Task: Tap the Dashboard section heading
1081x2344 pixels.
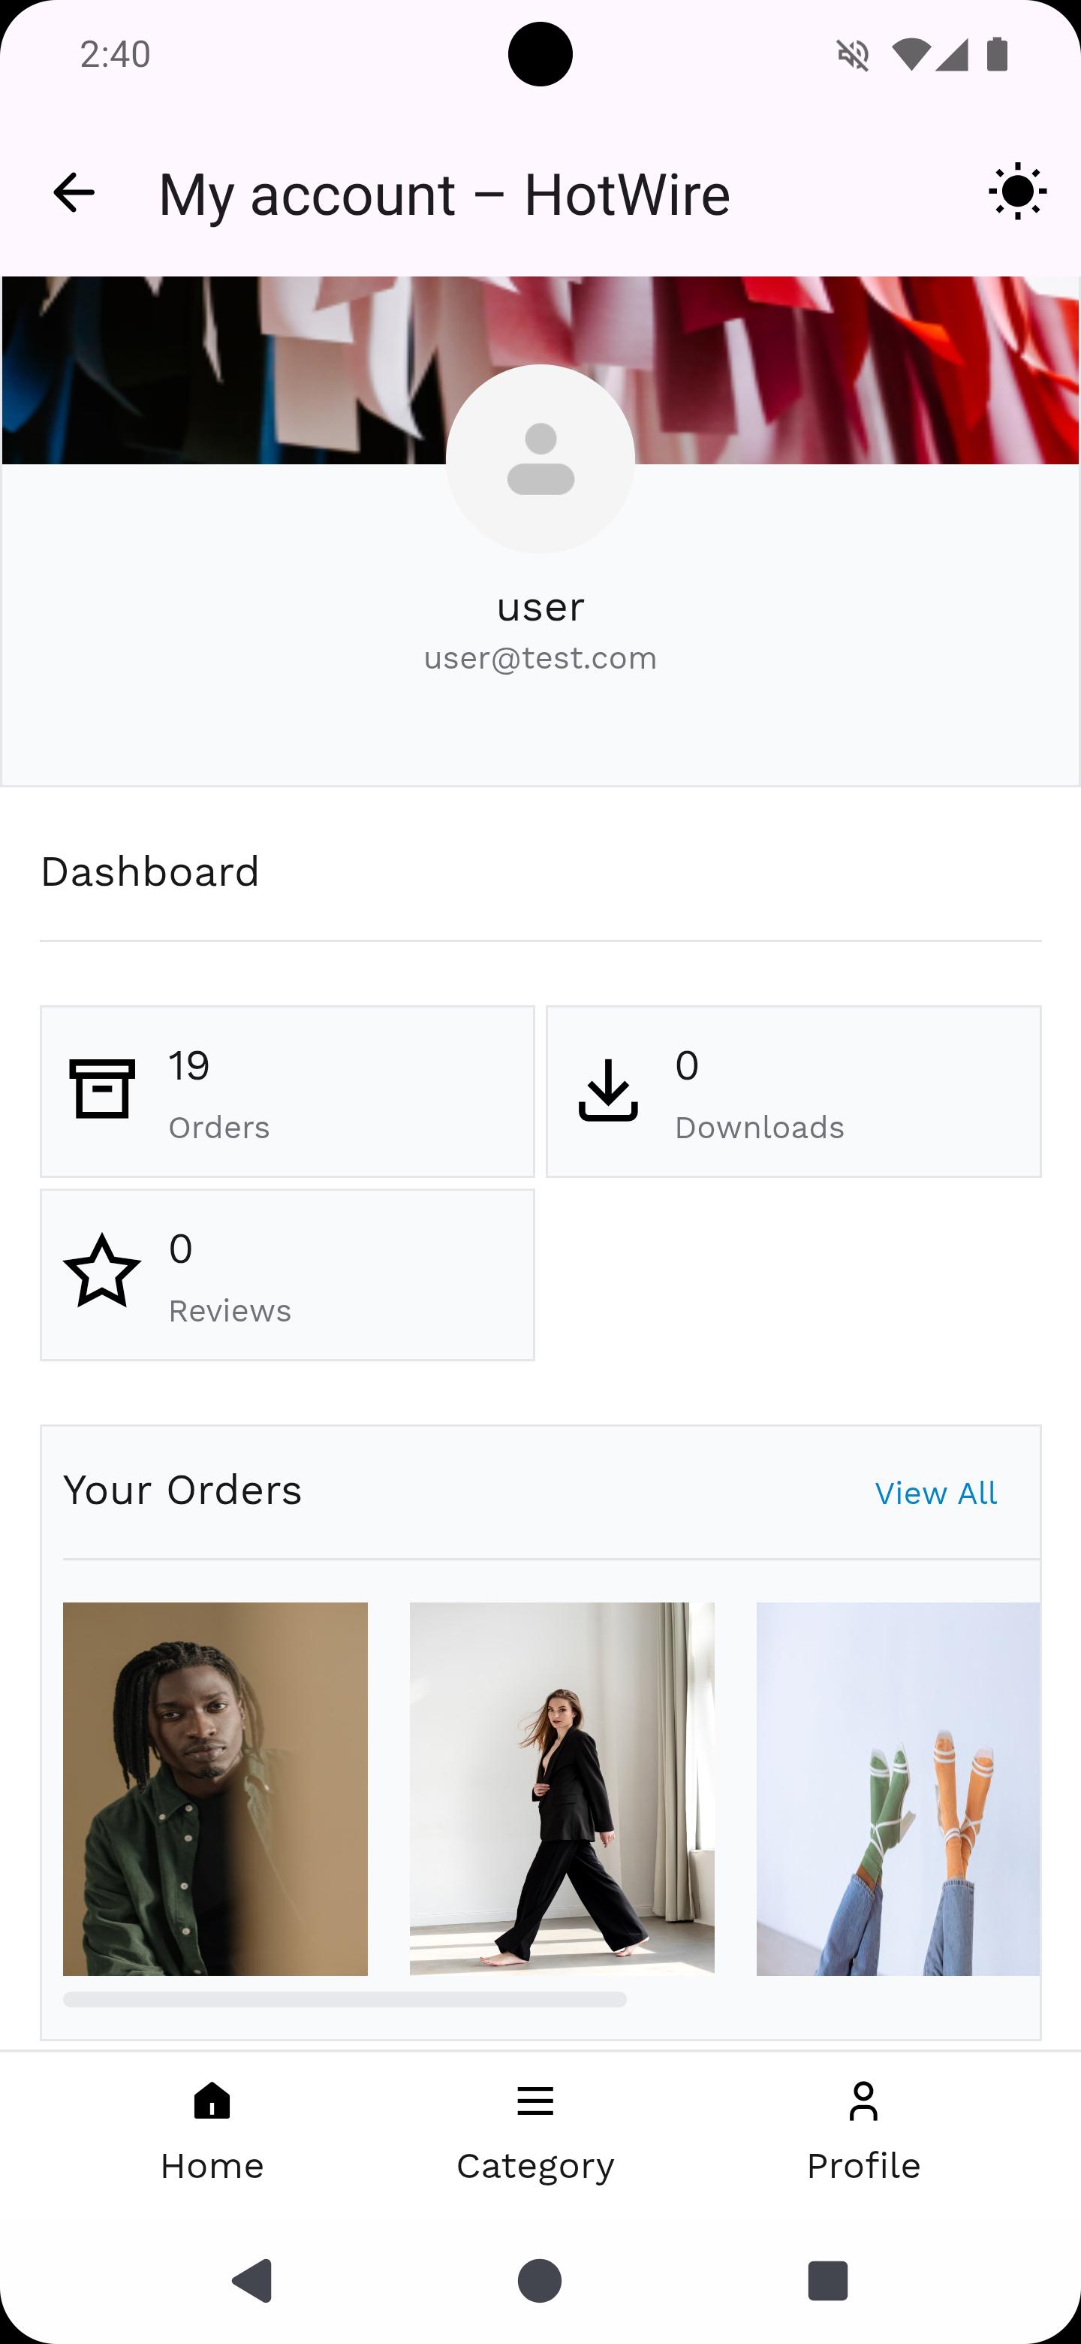Action: [150, 871]
